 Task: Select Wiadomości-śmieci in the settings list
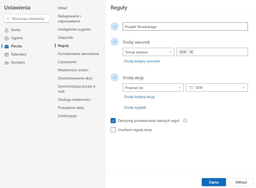coord(73,70)
